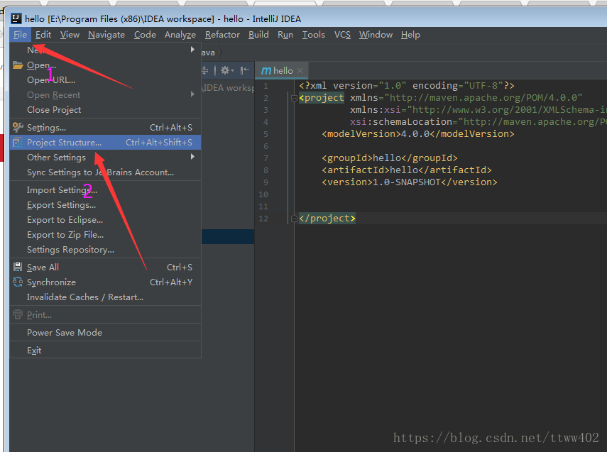Image resolution: width=607 pixels, height=452 pixels.
Task: Expand Other Settings submenu arrow
Action: click(192, 157)
